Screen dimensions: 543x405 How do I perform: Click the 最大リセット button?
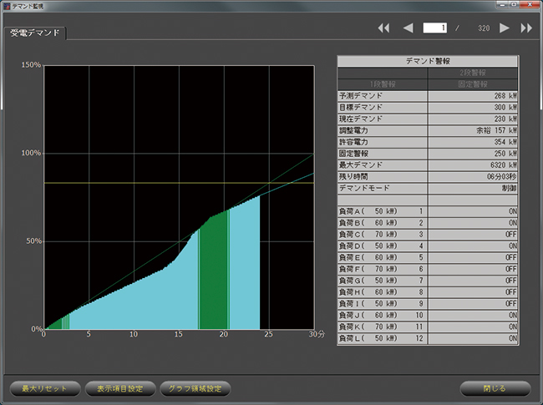tap(44, 388)
